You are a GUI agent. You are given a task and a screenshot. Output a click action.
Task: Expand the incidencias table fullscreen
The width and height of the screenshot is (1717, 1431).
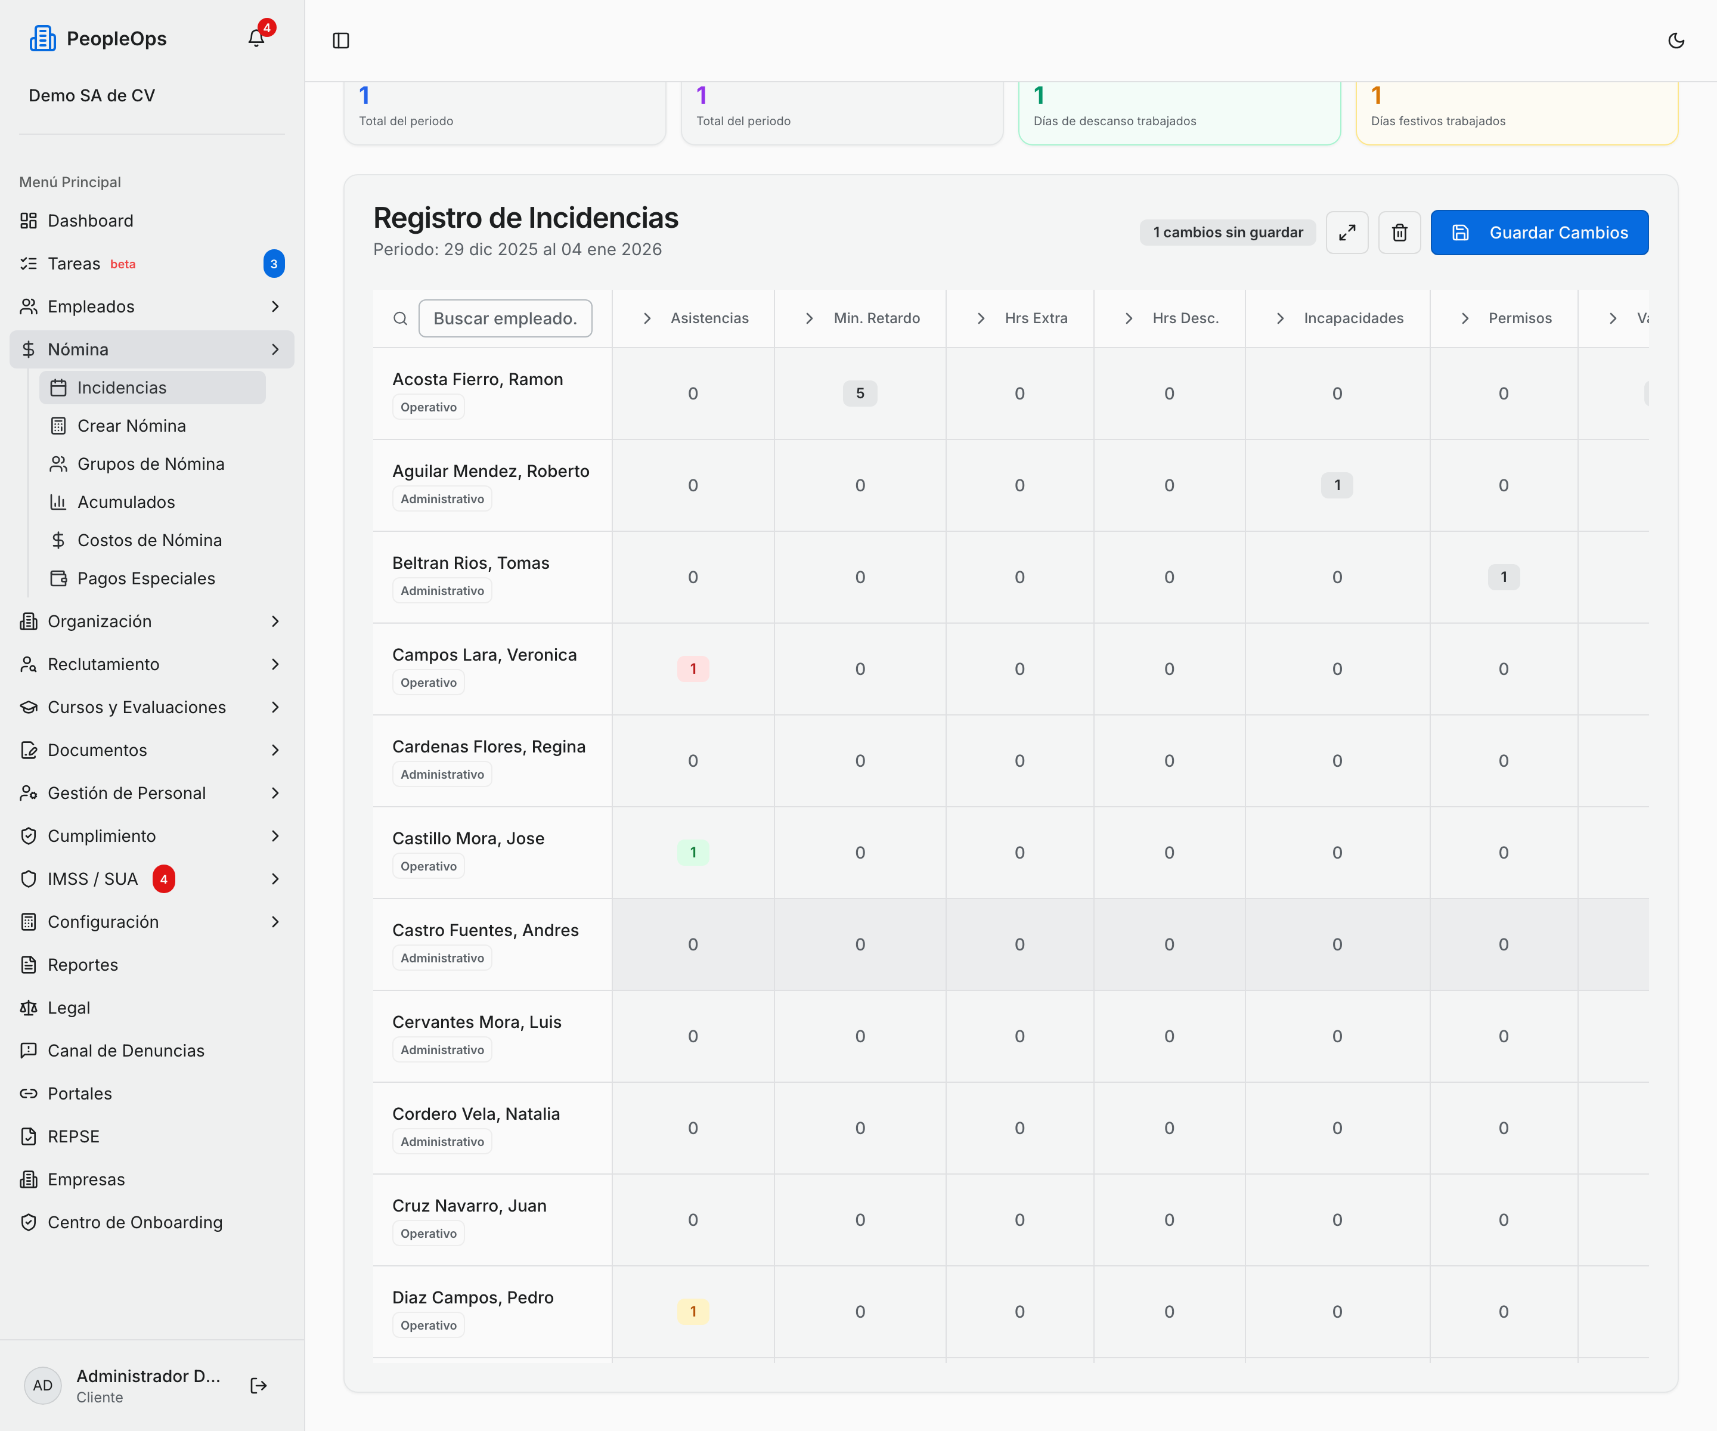coord(1347,232)
